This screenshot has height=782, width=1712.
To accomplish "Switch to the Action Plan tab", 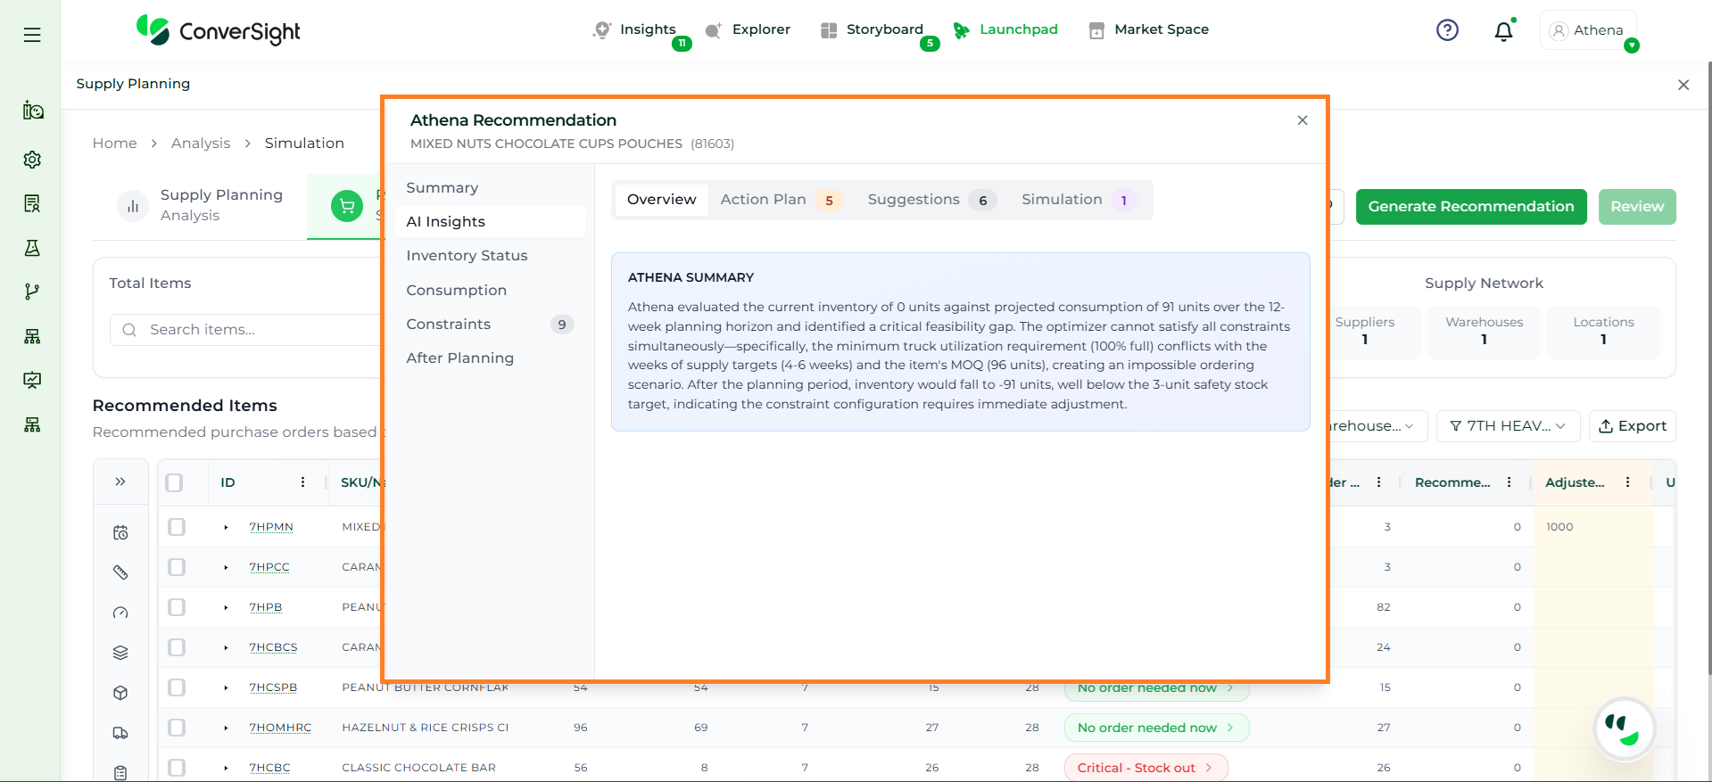I will (x=777, y=200).
